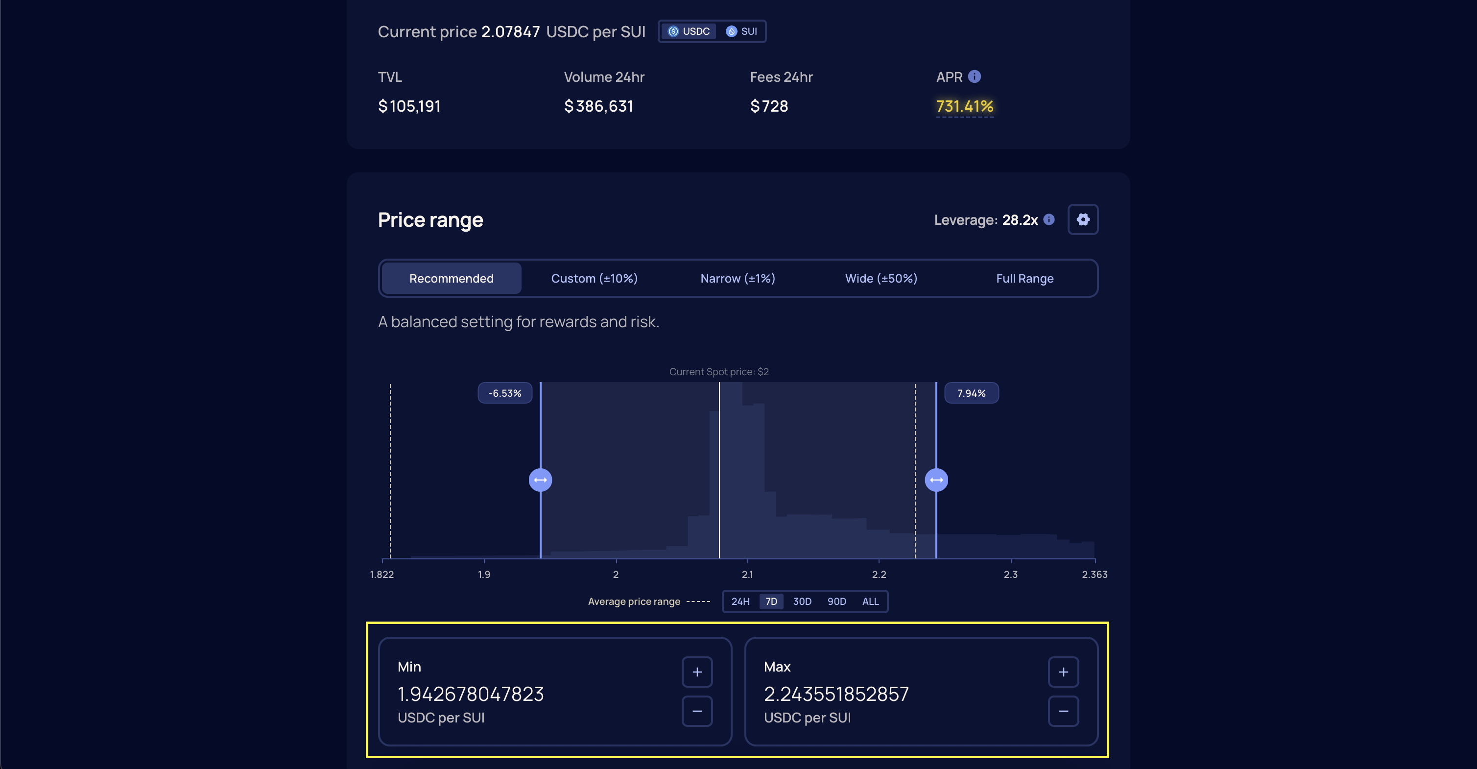Decrease Max price with minus button
Image resolution: width=1477 pixels, height=769 pixels.
tap(1063, 711)
